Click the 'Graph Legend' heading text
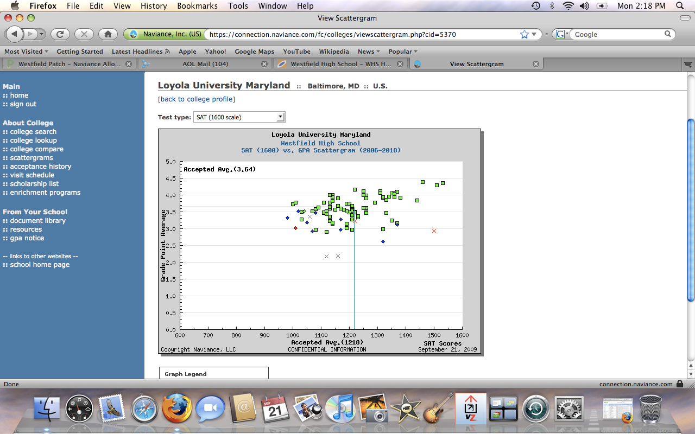Image resolution: width=695 pixels, height=434 pixels. pos(186,374)
